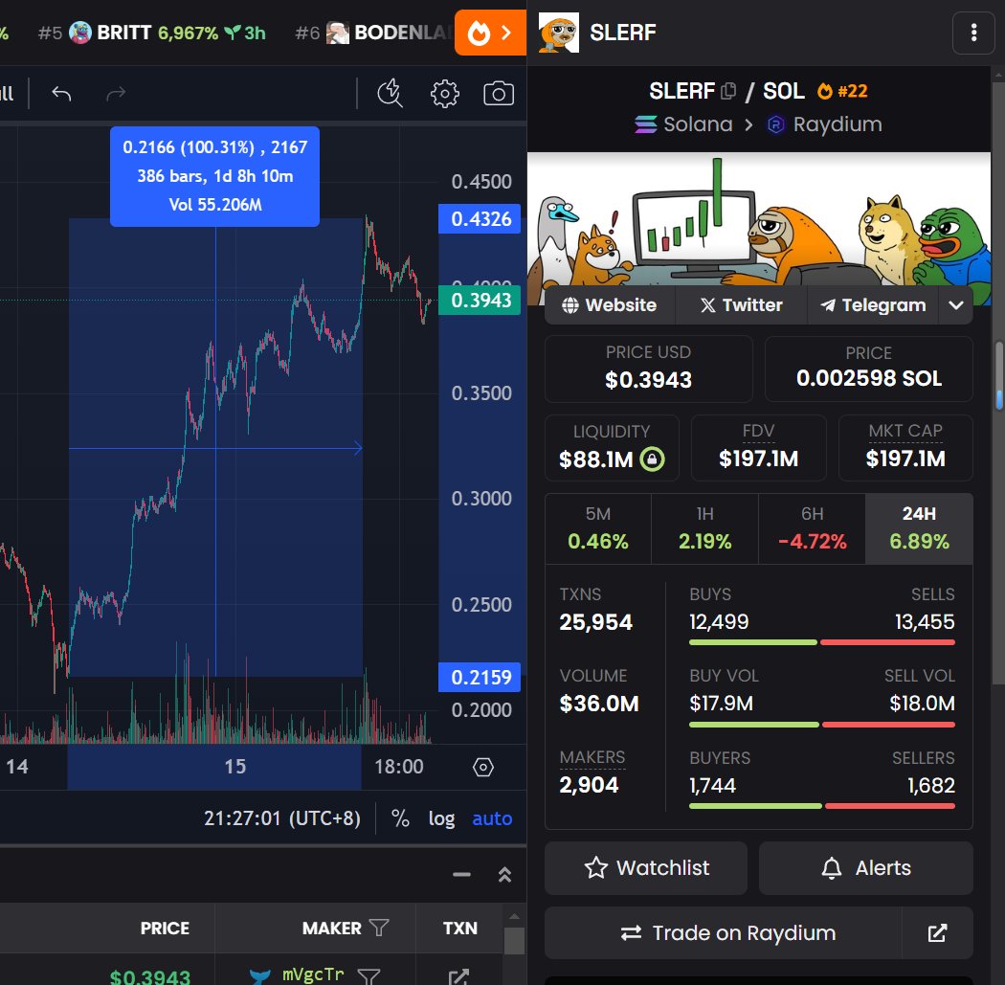This screenshot has width=1005, height=985.
Task: Open chart settings gear
Action: [x=444, y=94]
